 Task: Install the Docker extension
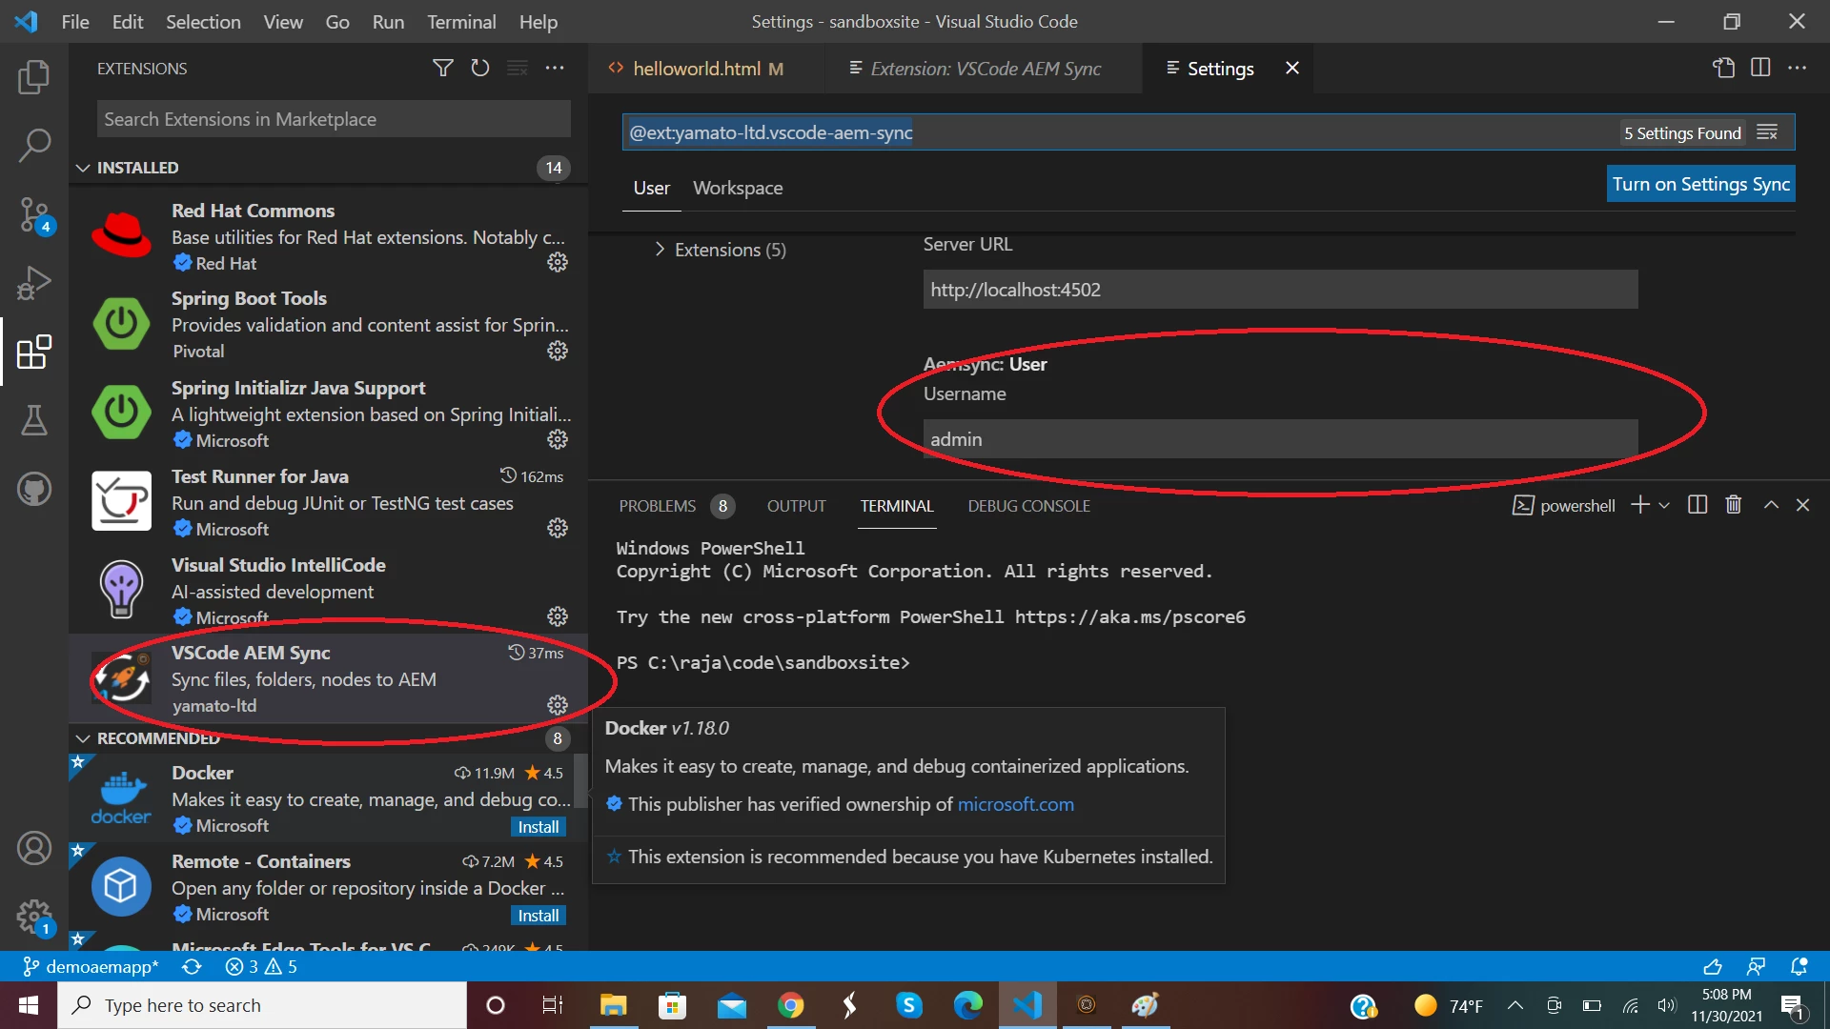[x=539, y=827]
